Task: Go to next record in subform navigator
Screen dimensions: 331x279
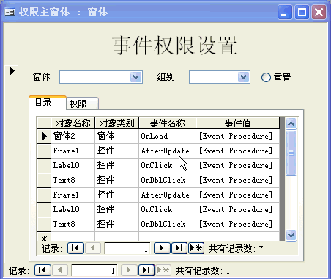Action: pos(162,248)
